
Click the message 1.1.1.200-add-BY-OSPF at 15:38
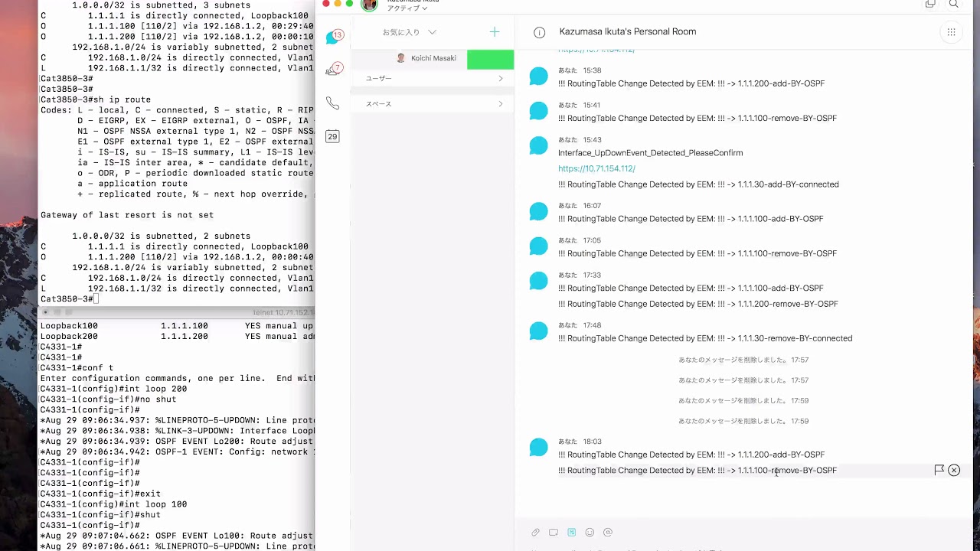[691, 83]
